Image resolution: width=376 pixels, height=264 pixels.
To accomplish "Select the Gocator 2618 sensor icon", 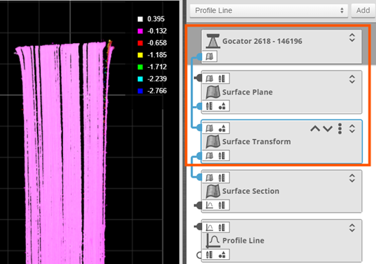I will click(213, 41).
